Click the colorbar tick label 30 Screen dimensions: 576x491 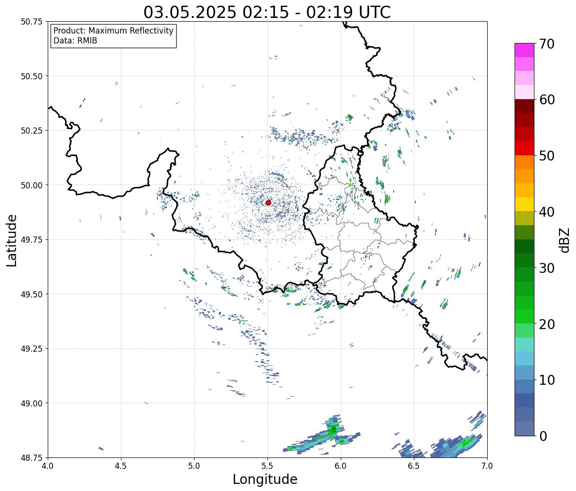(x=546, y=268)
